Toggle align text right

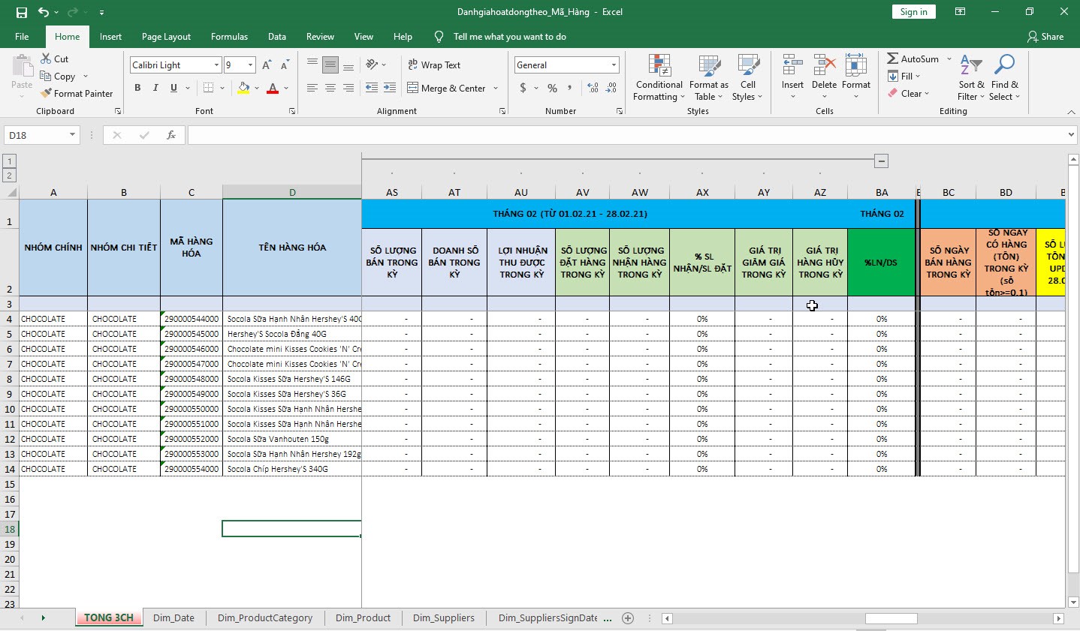click(348, 88)
